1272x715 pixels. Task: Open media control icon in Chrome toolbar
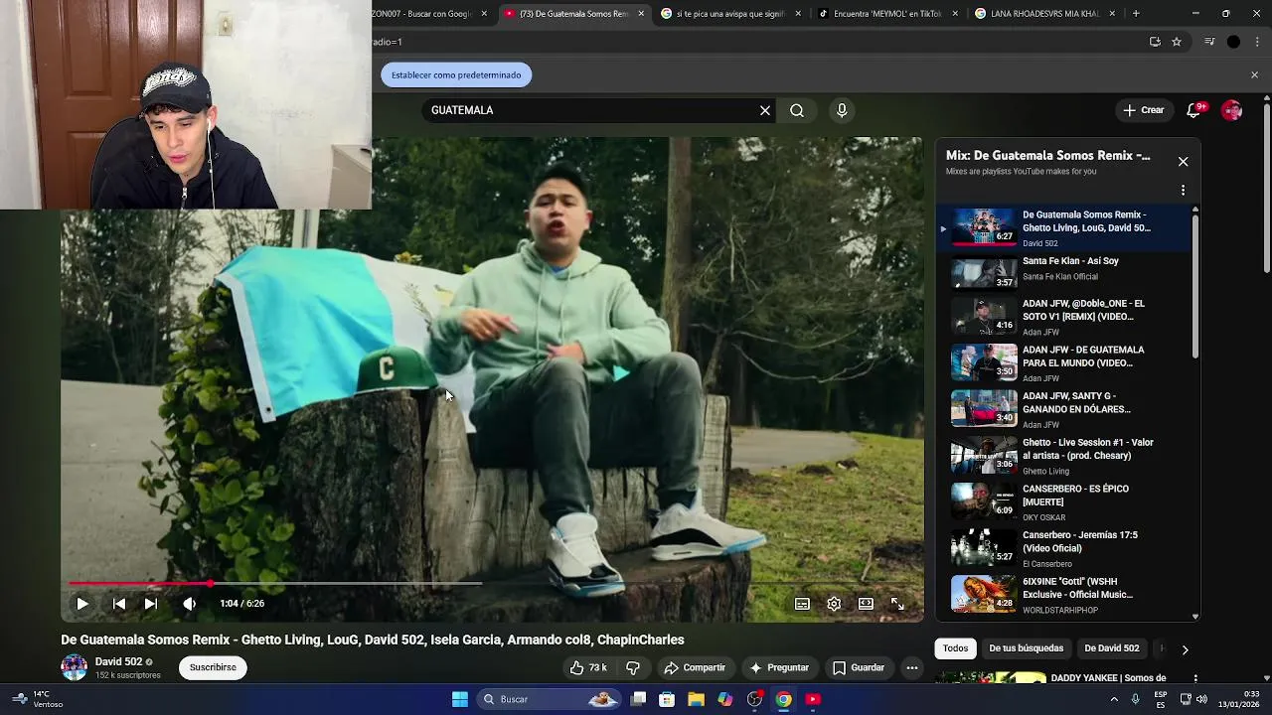click(1209, 42)
